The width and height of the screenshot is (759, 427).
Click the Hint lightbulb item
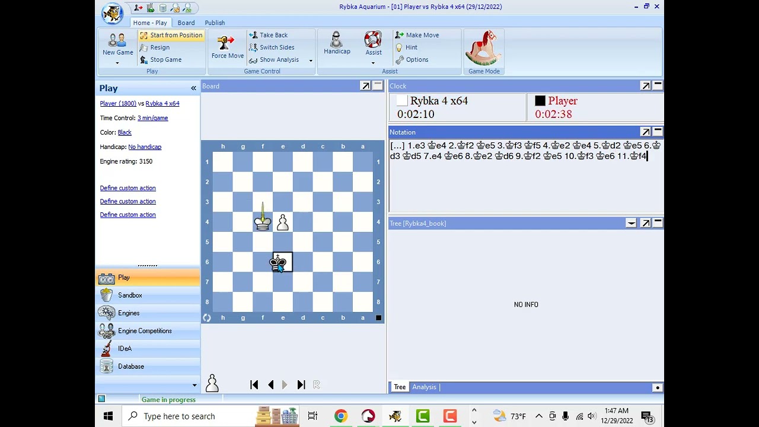coord(406,47)
